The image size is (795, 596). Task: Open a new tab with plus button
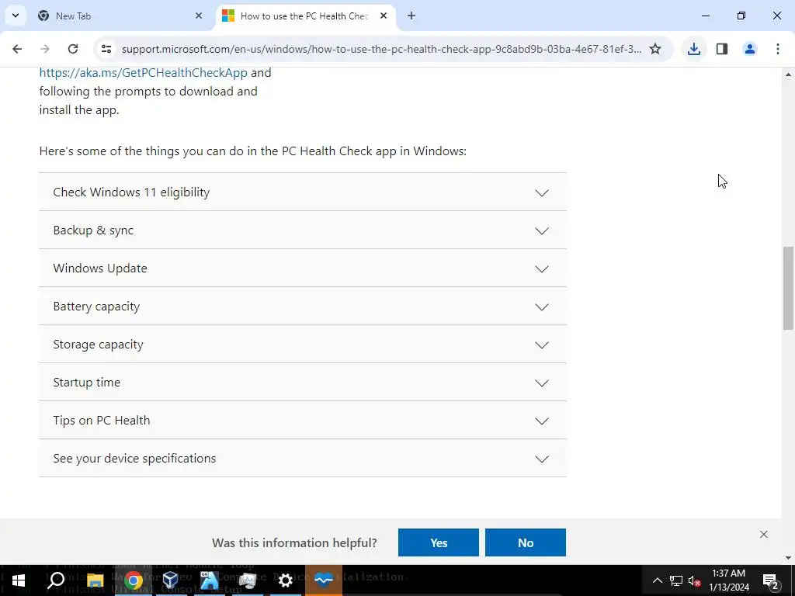[x=411, y=16]
